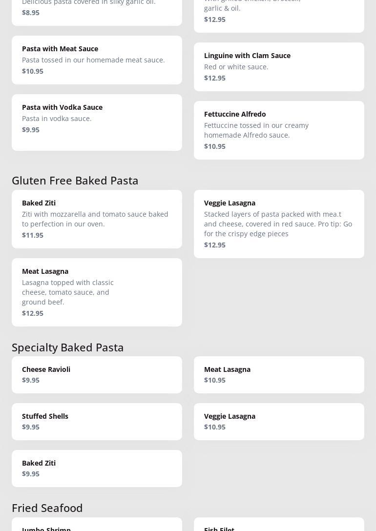The width and height of the screenshot is (376, 531).
Task: Add Fettuccine Alfredo from the menu
Action: click(279, 130)
